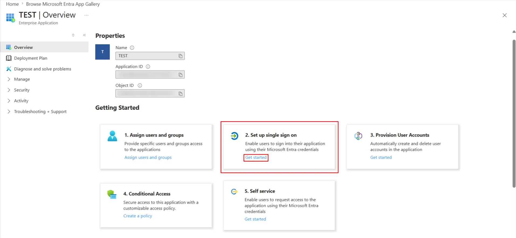Expand the Activity section

9,101
